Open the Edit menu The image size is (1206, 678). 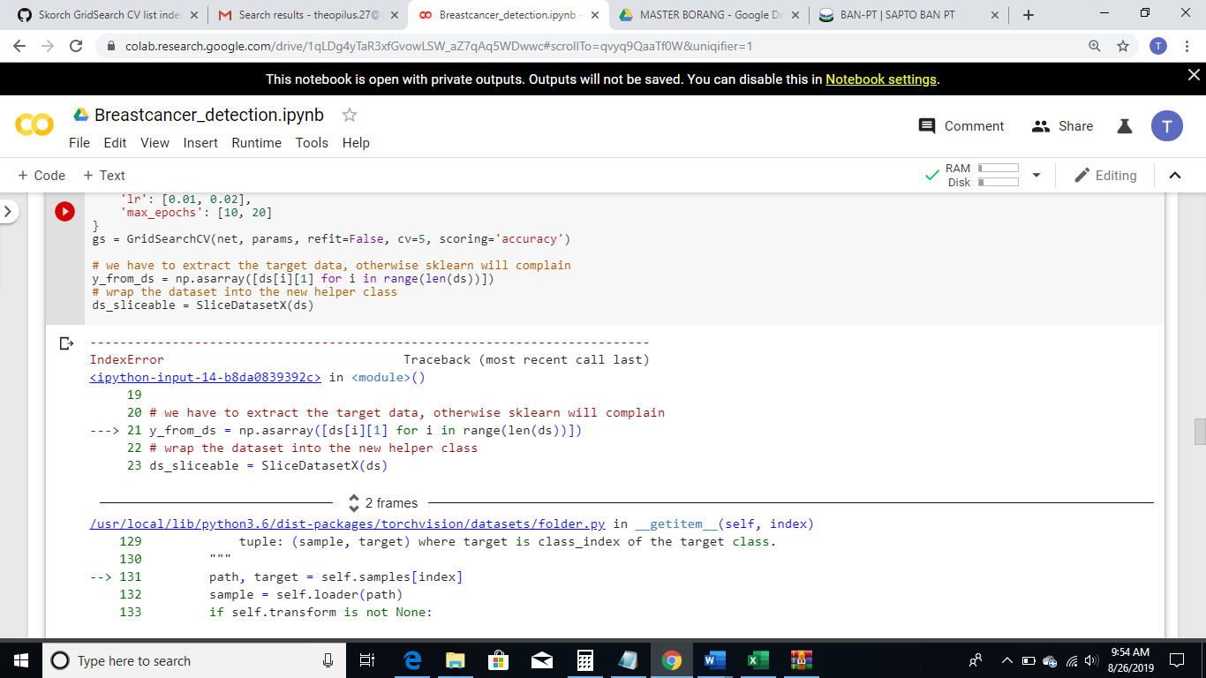[x=115, y=143]
